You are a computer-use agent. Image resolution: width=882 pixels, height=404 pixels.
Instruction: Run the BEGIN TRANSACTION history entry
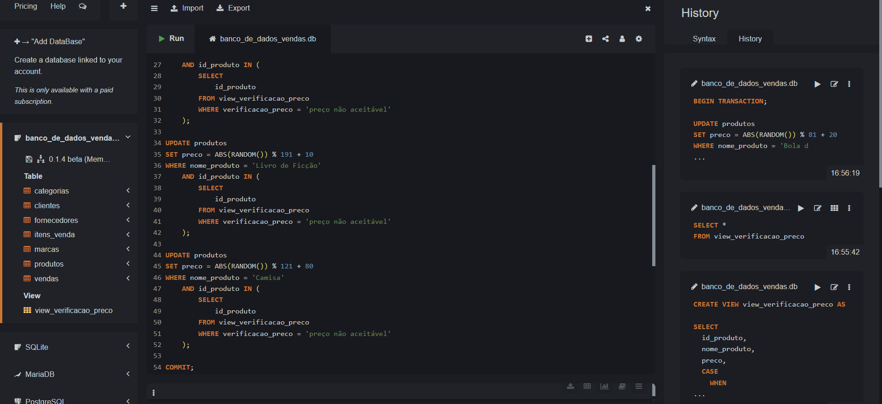point(817,84)
